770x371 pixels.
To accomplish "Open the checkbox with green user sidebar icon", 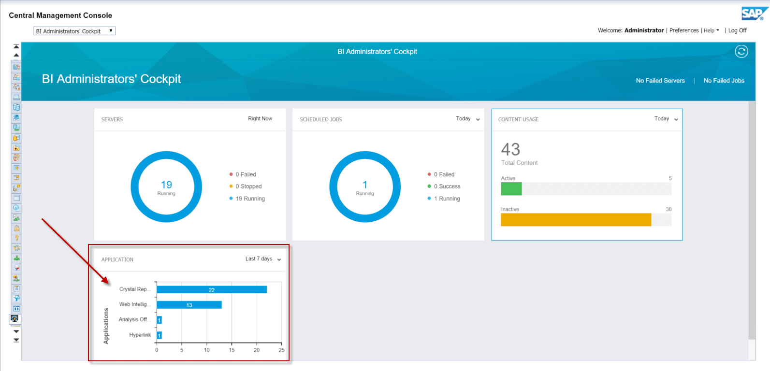I will coord(16,218).
